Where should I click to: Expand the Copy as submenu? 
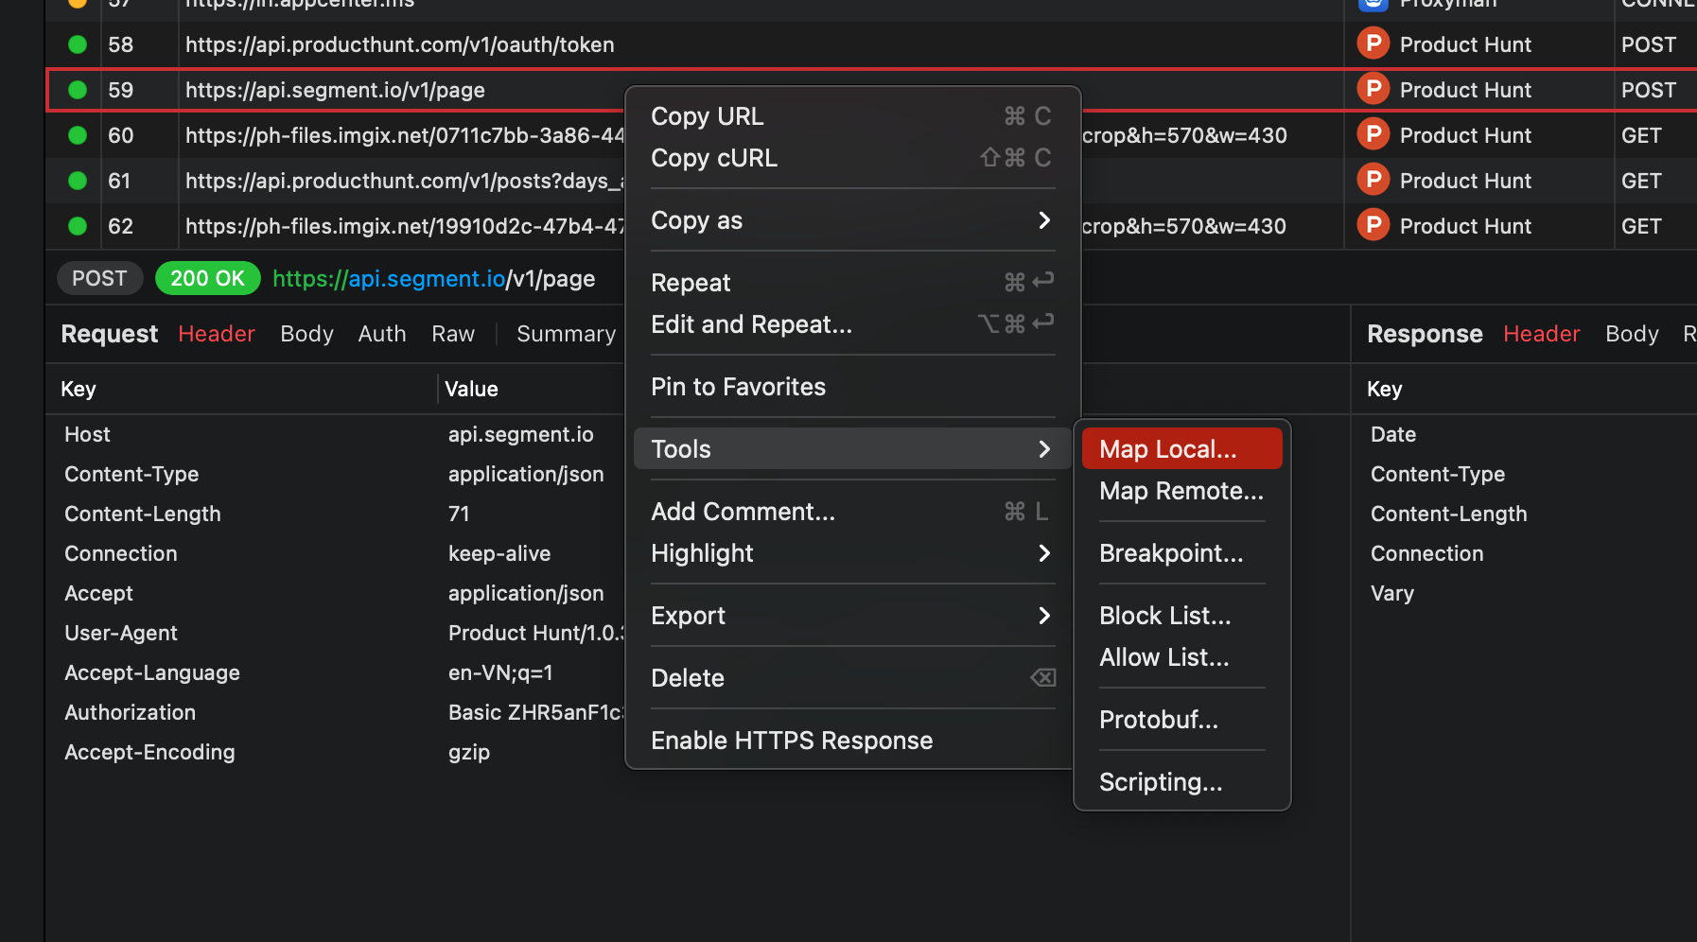[852, 220]
